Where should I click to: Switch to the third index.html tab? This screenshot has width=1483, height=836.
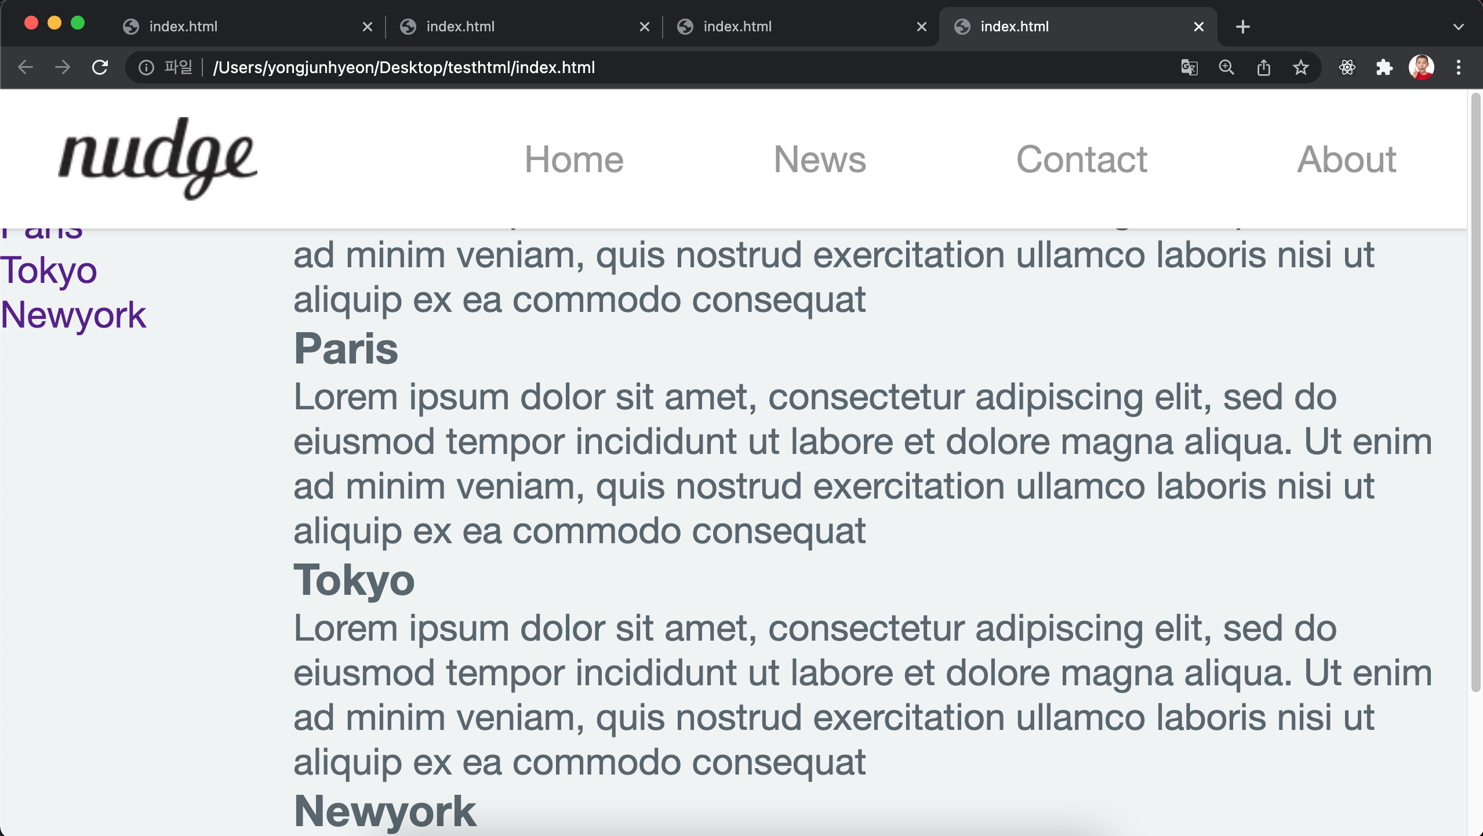tap(737, 27)
